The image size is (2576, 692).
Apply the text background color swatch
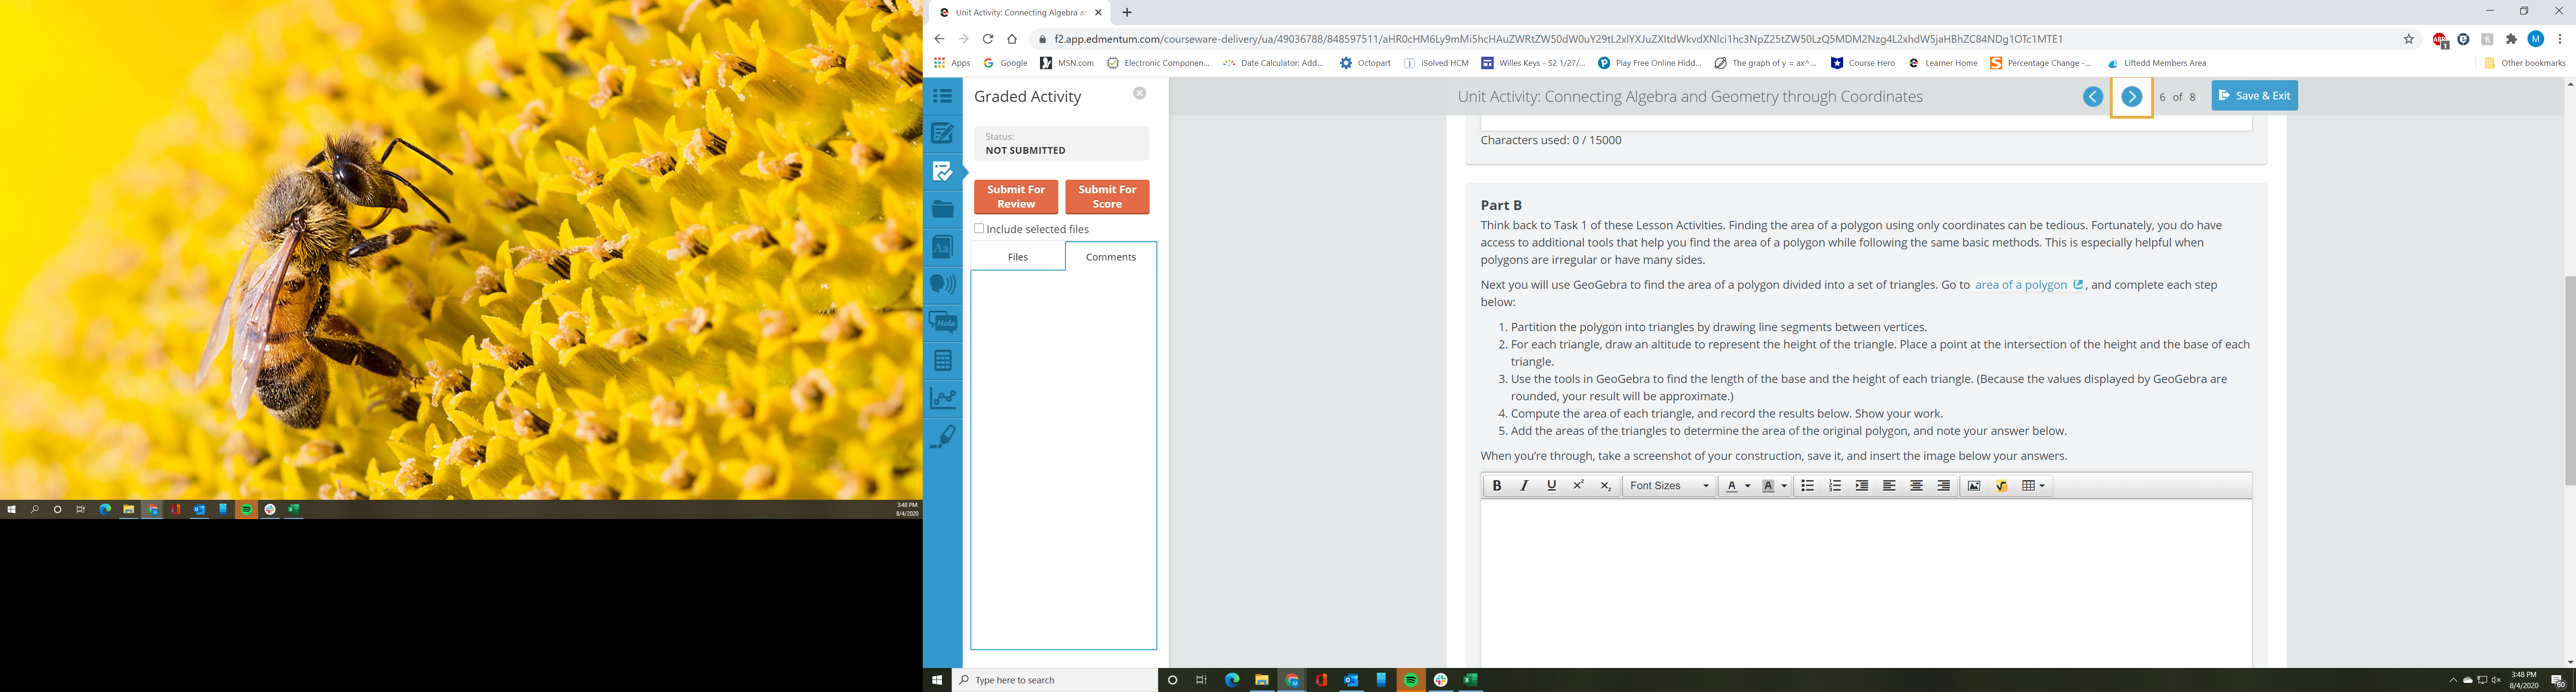point(1768,486)
